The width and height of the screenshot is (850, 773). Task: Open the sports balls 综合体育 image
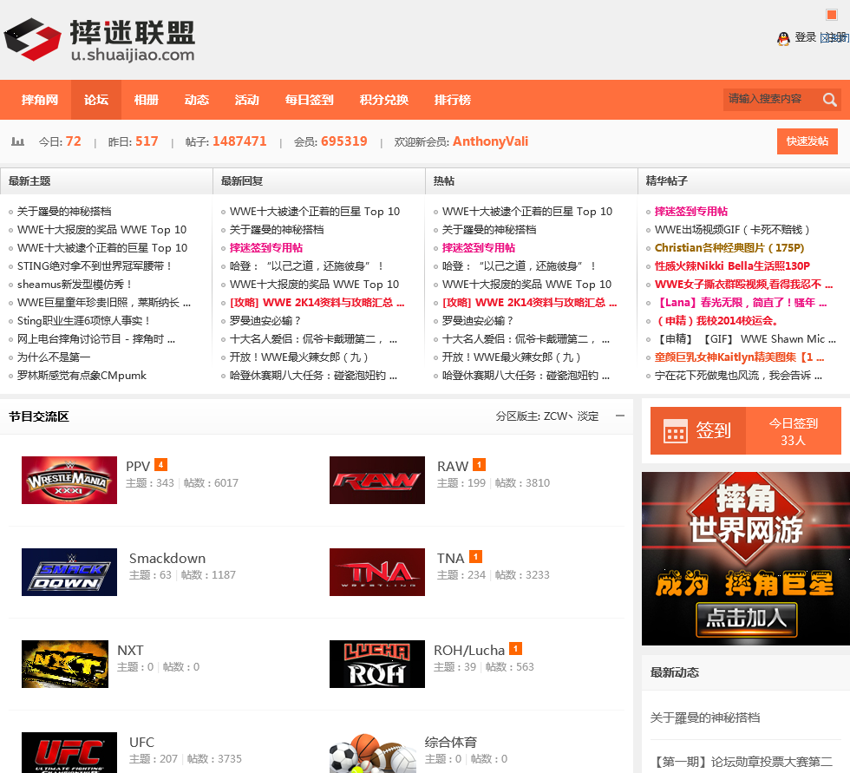click(x=373, y=752)
